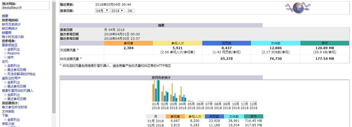The width and height of the screenshot is (352, 127).
Task: Click the OK button for report date
Action: click(x=130, y=11)
